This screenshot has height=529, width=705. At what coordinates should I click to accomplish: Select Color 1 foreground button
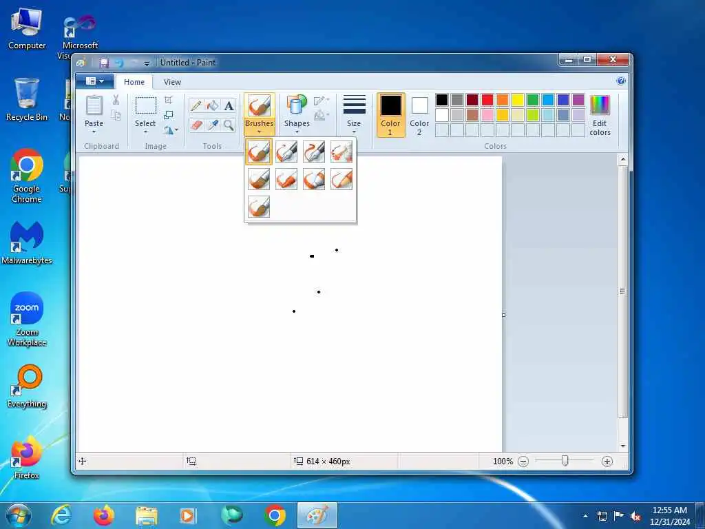[x=391, y=115]
